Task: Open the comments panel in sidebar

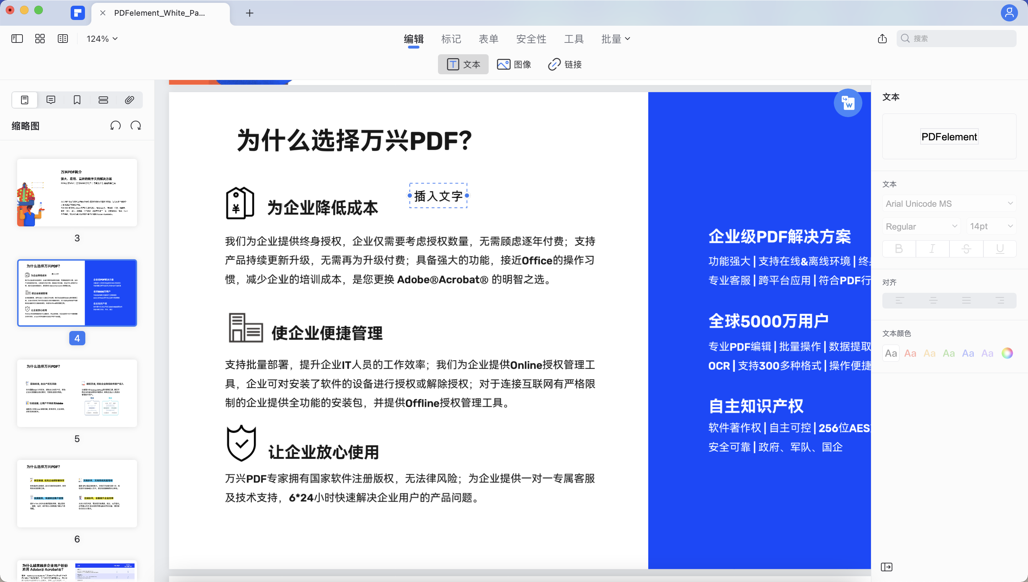Action: tap(50, 100)
